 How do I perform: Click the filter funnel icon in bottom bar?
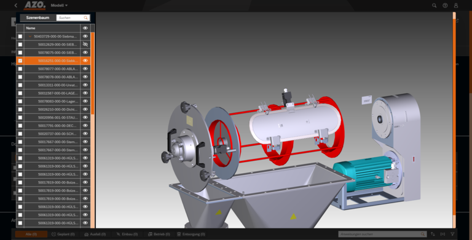pyautogui.click(x=452, y=234)
